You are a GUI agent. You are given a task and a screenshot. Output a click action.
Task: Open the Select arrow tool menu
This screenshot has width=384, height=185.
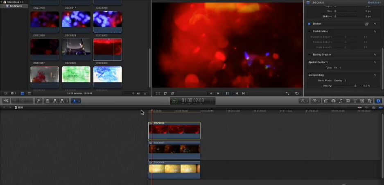point(76,101)
